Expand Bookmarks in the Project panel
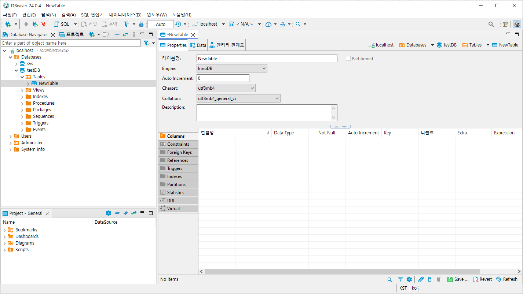Screen dimensions: 523x294 tap(4, 230)
